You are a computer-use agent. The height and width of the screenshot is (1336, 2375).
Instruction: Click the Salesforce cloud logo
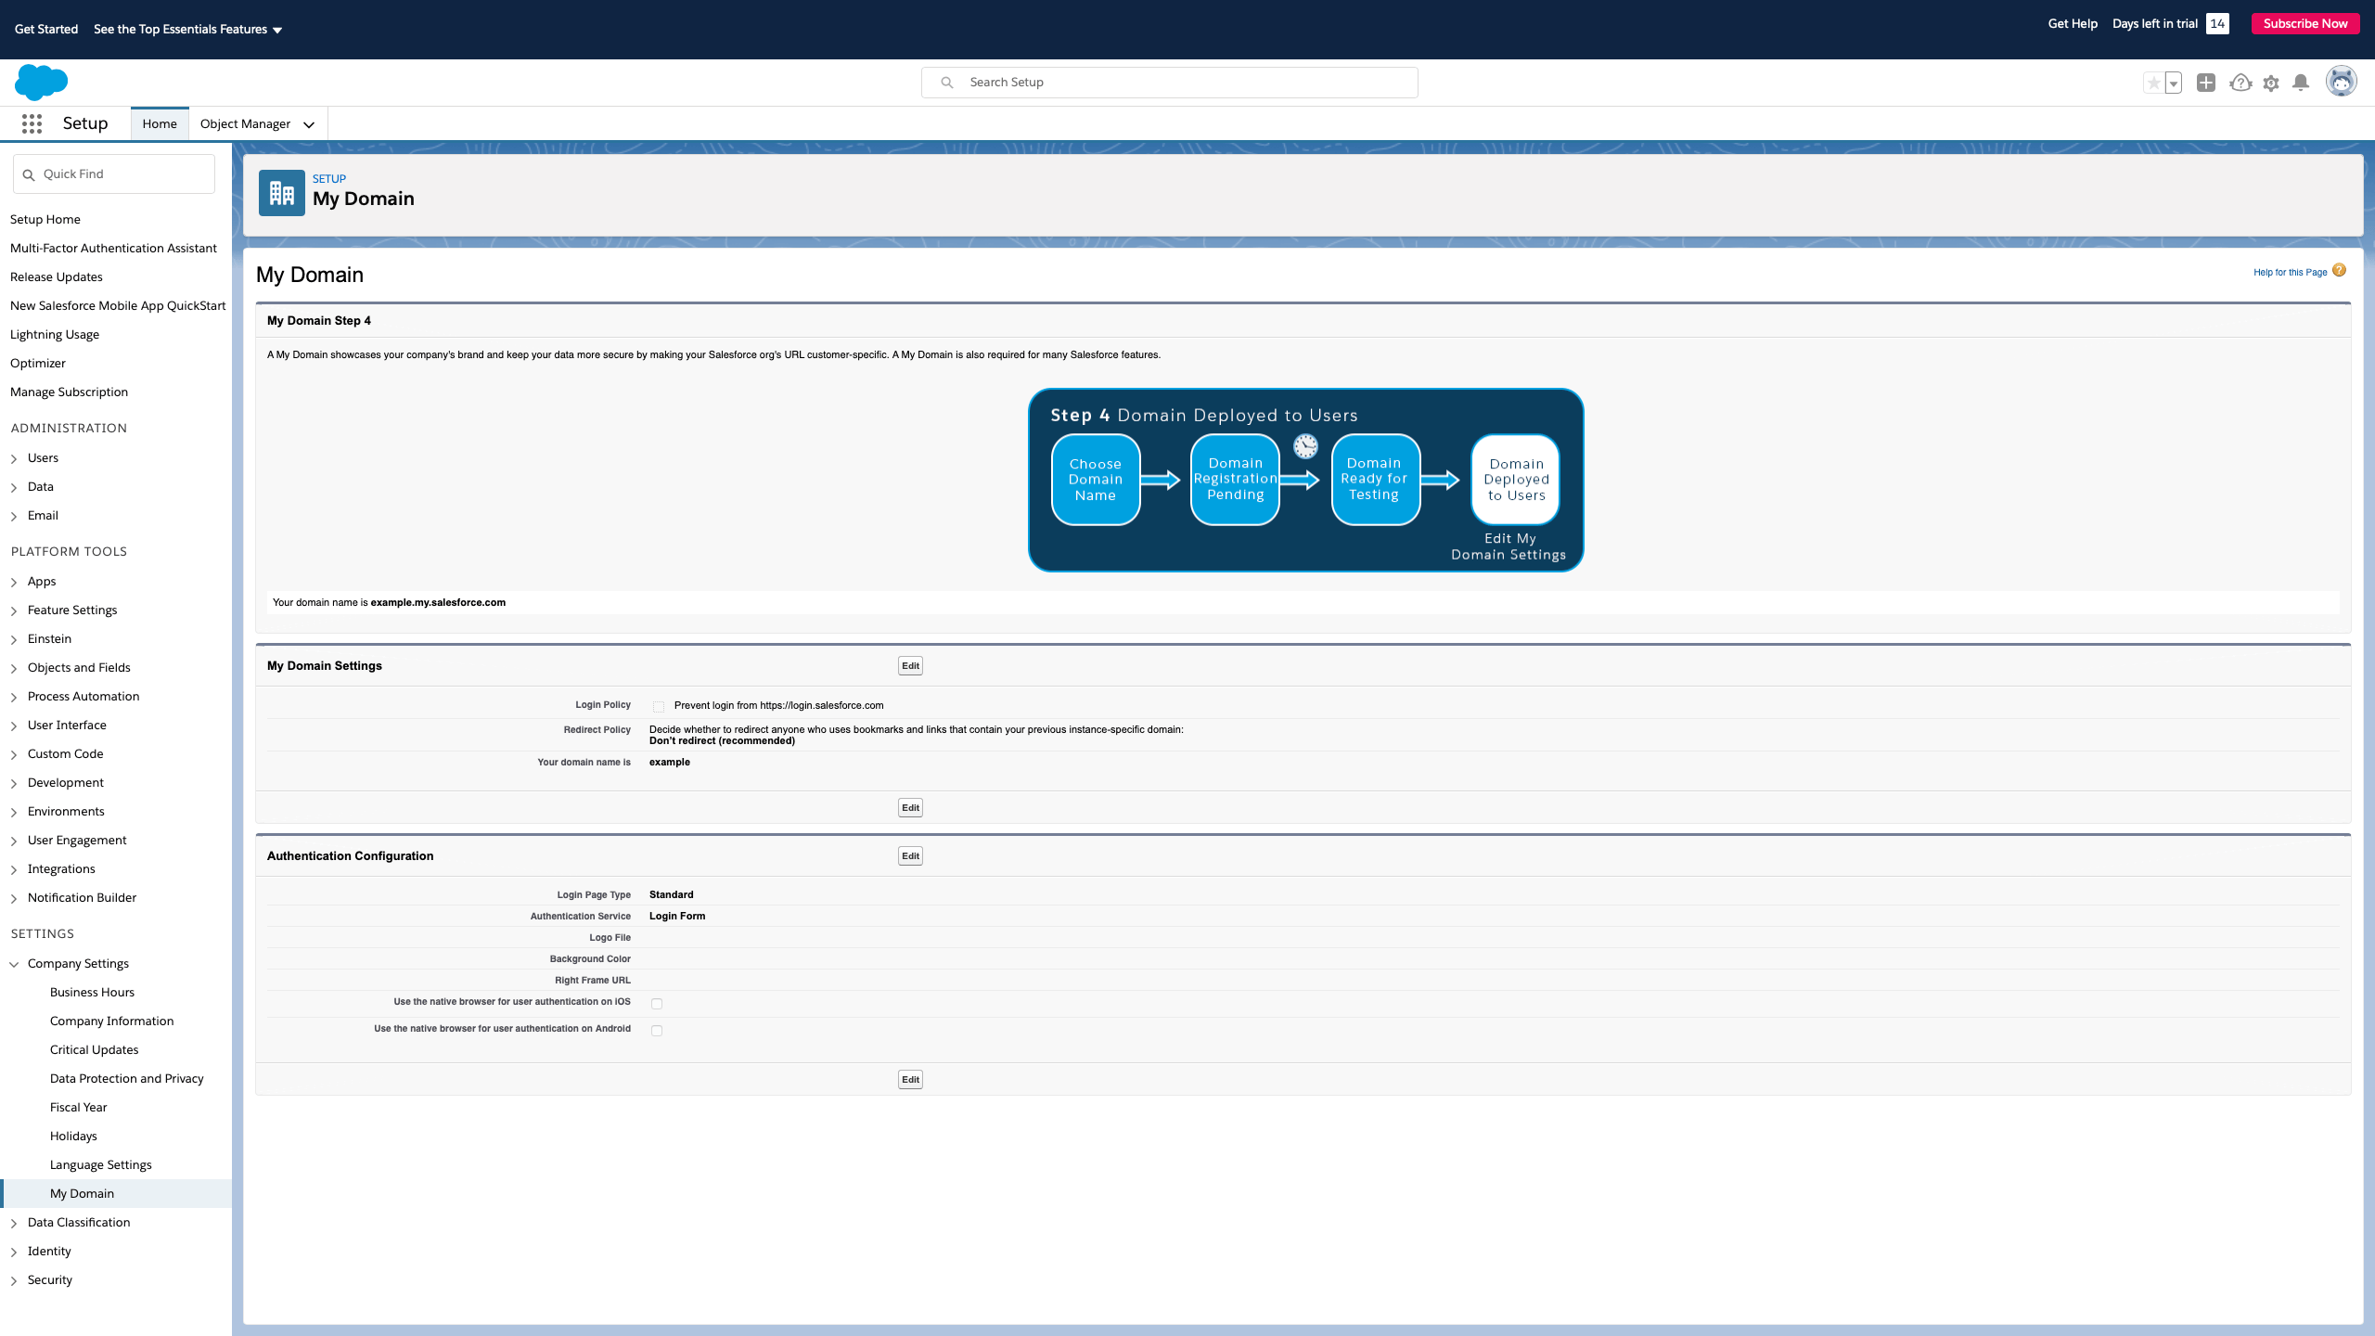(41, 83)
